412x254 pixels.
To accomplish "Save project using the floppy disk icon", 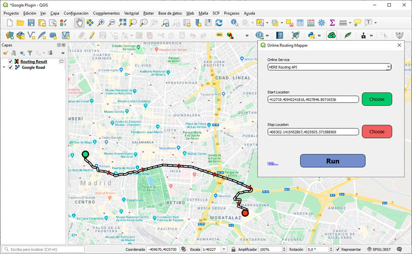I will tap(31, 23).
